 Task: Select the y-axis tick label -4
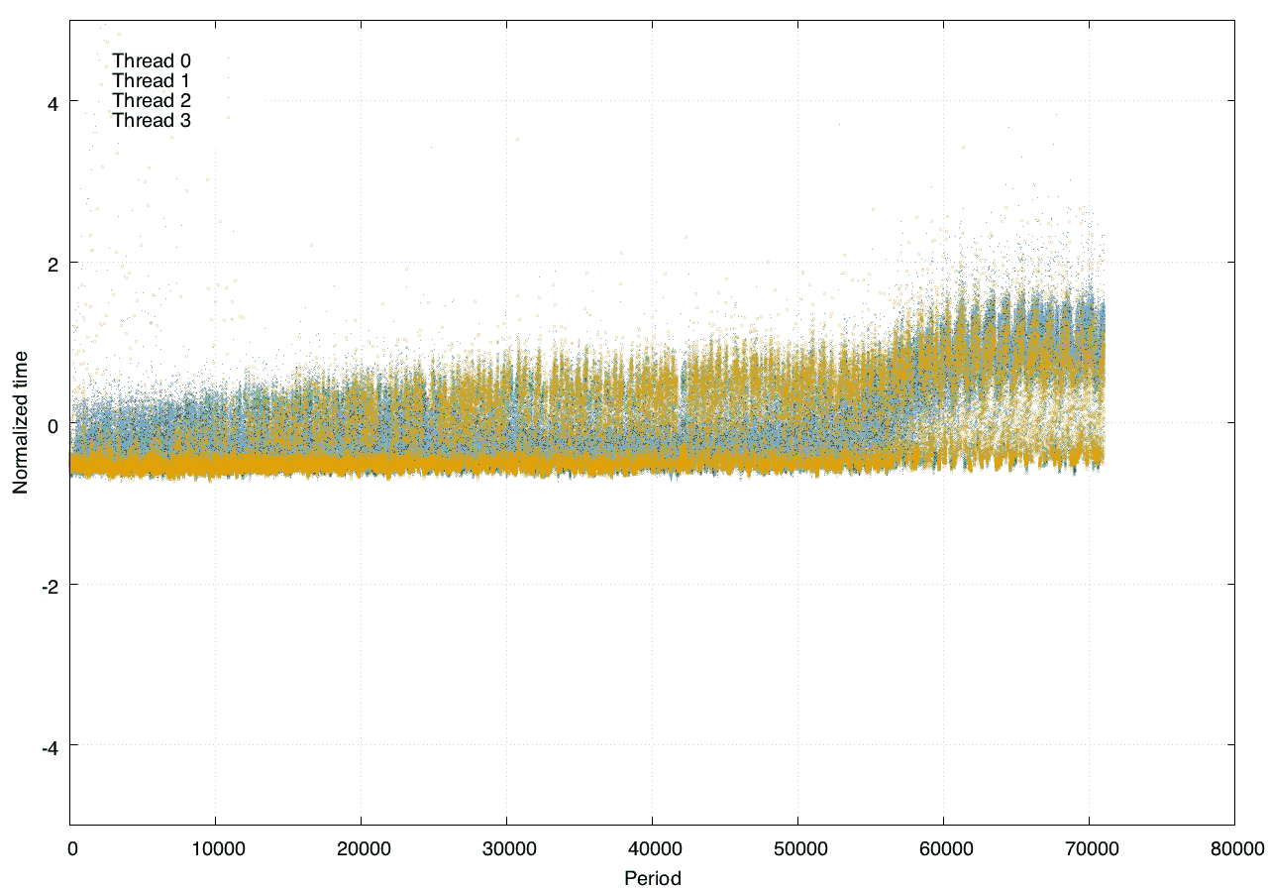[49, 746]
